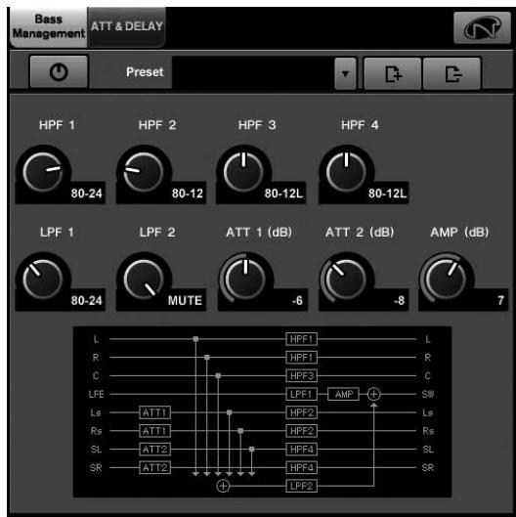This screenshot has width=516, height=517.
Task: Toggle the Rs channel bass routing node
Action: point(240,431)
